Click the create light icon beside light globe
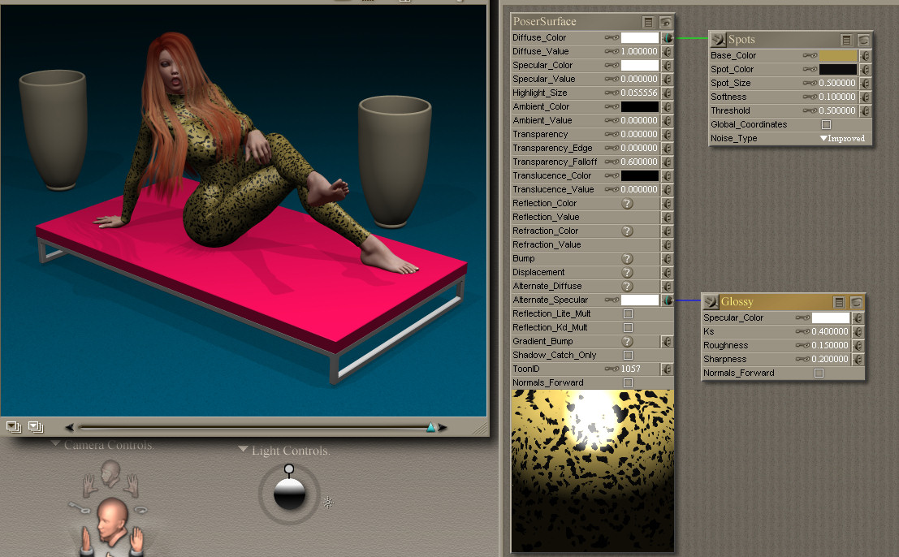The height and width of the screenshot is (557, 899). tap(328, 503)
